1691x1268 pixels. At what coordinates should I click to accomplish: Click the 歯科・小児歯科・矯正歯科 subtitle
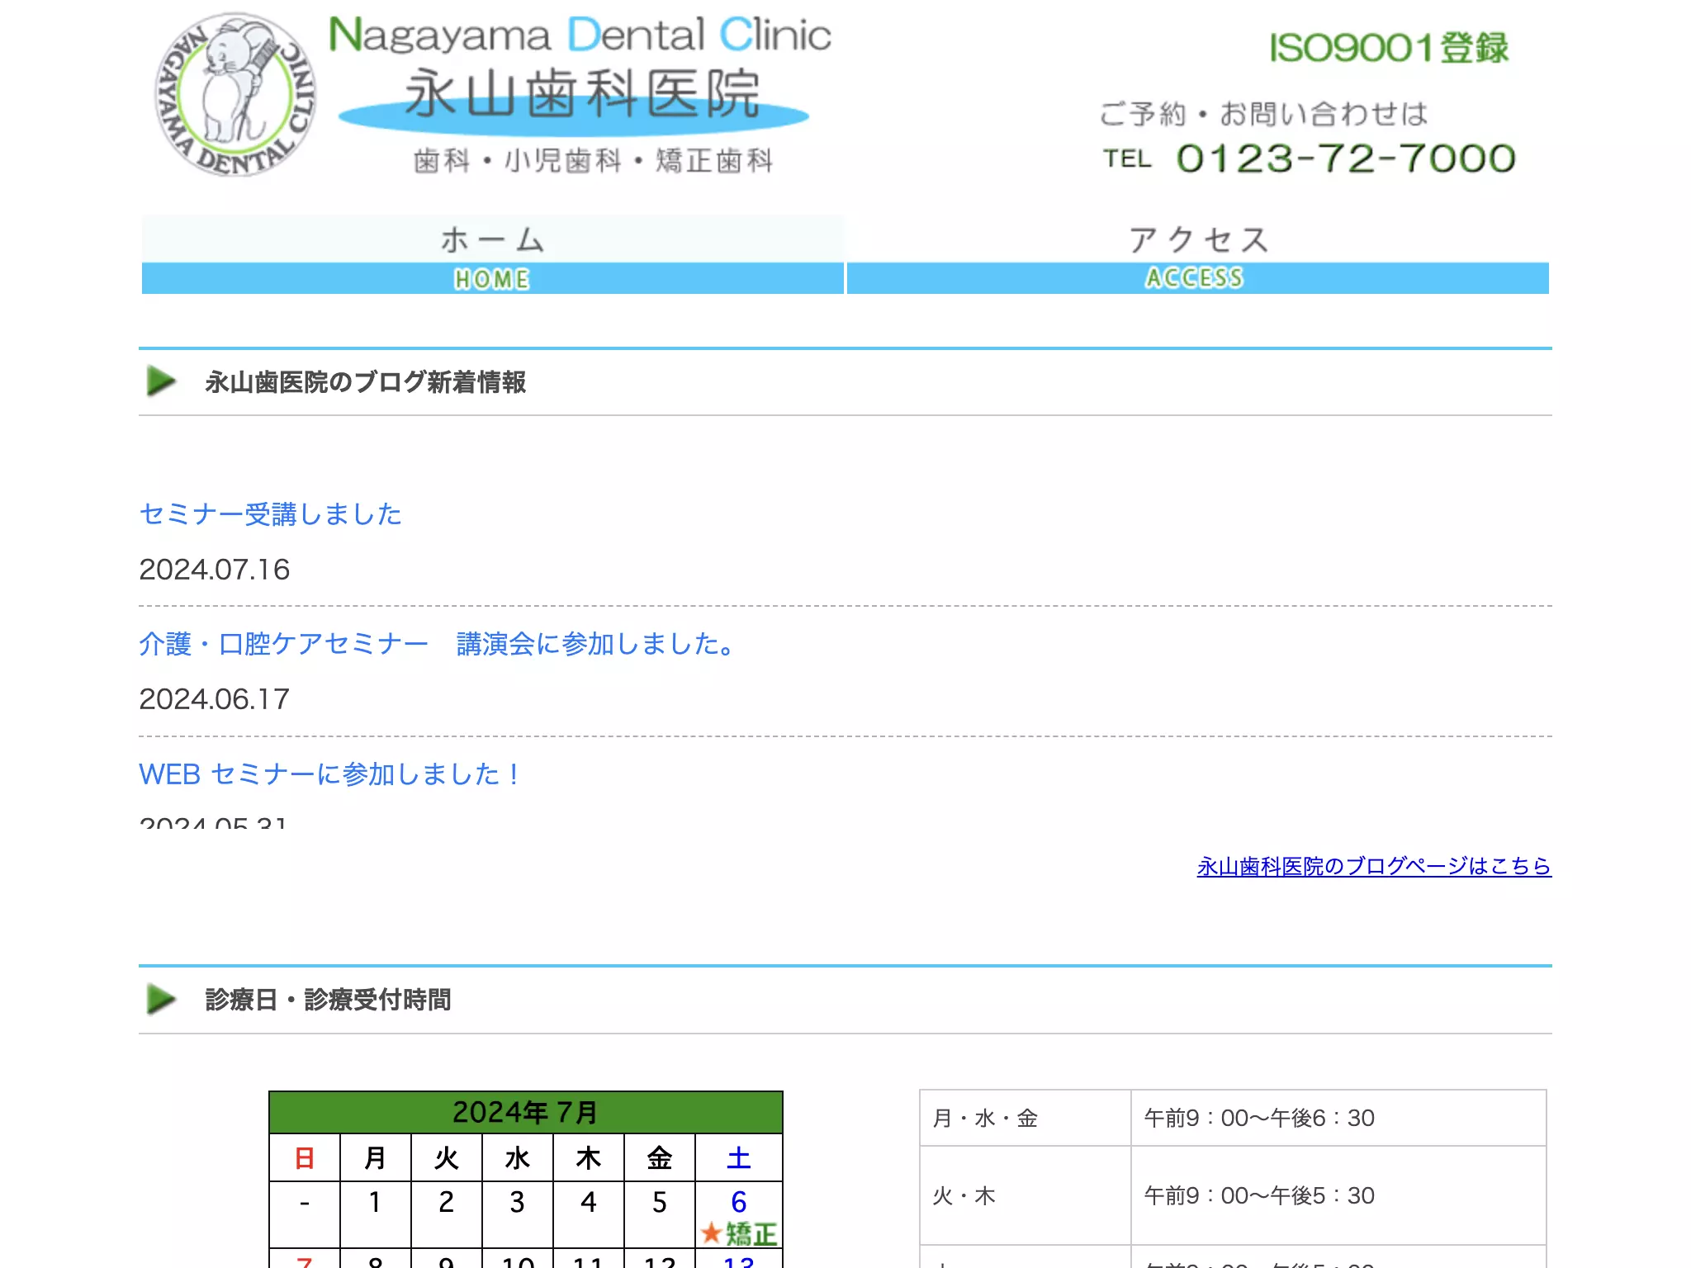(x=594, y=160)
